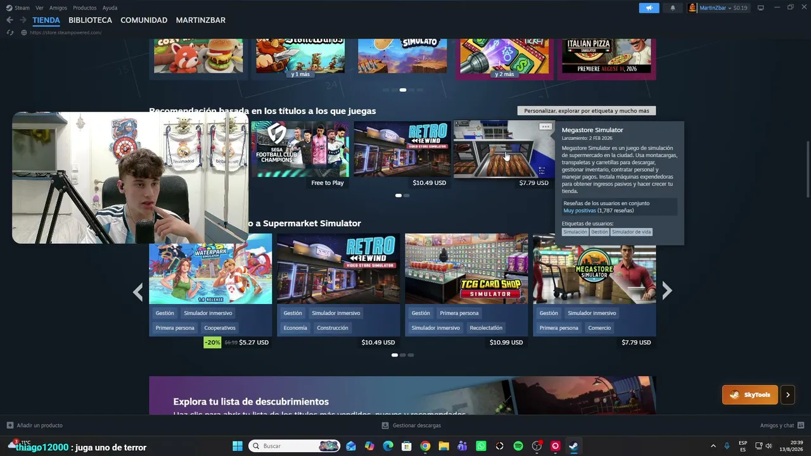
Task: Click the ESP language indicator in taskbar
Action: tap(743, 446)
